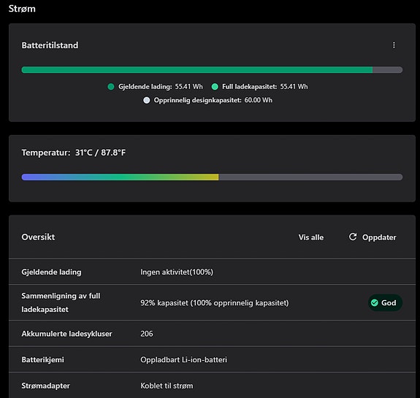Select the Batterikjemi row
This screenshot has width=420, height=398.
[x=212, y=359]
